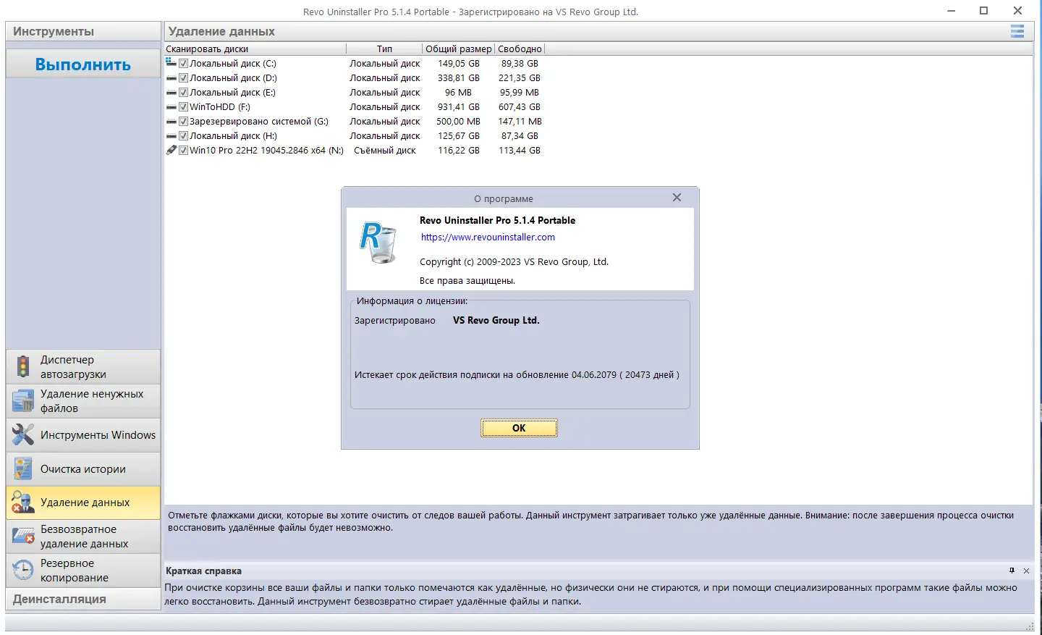Close the Revo Uninstaller main window
Image resolution: width=1042 pixels, height=635 pixels.
coord(1017,11)
